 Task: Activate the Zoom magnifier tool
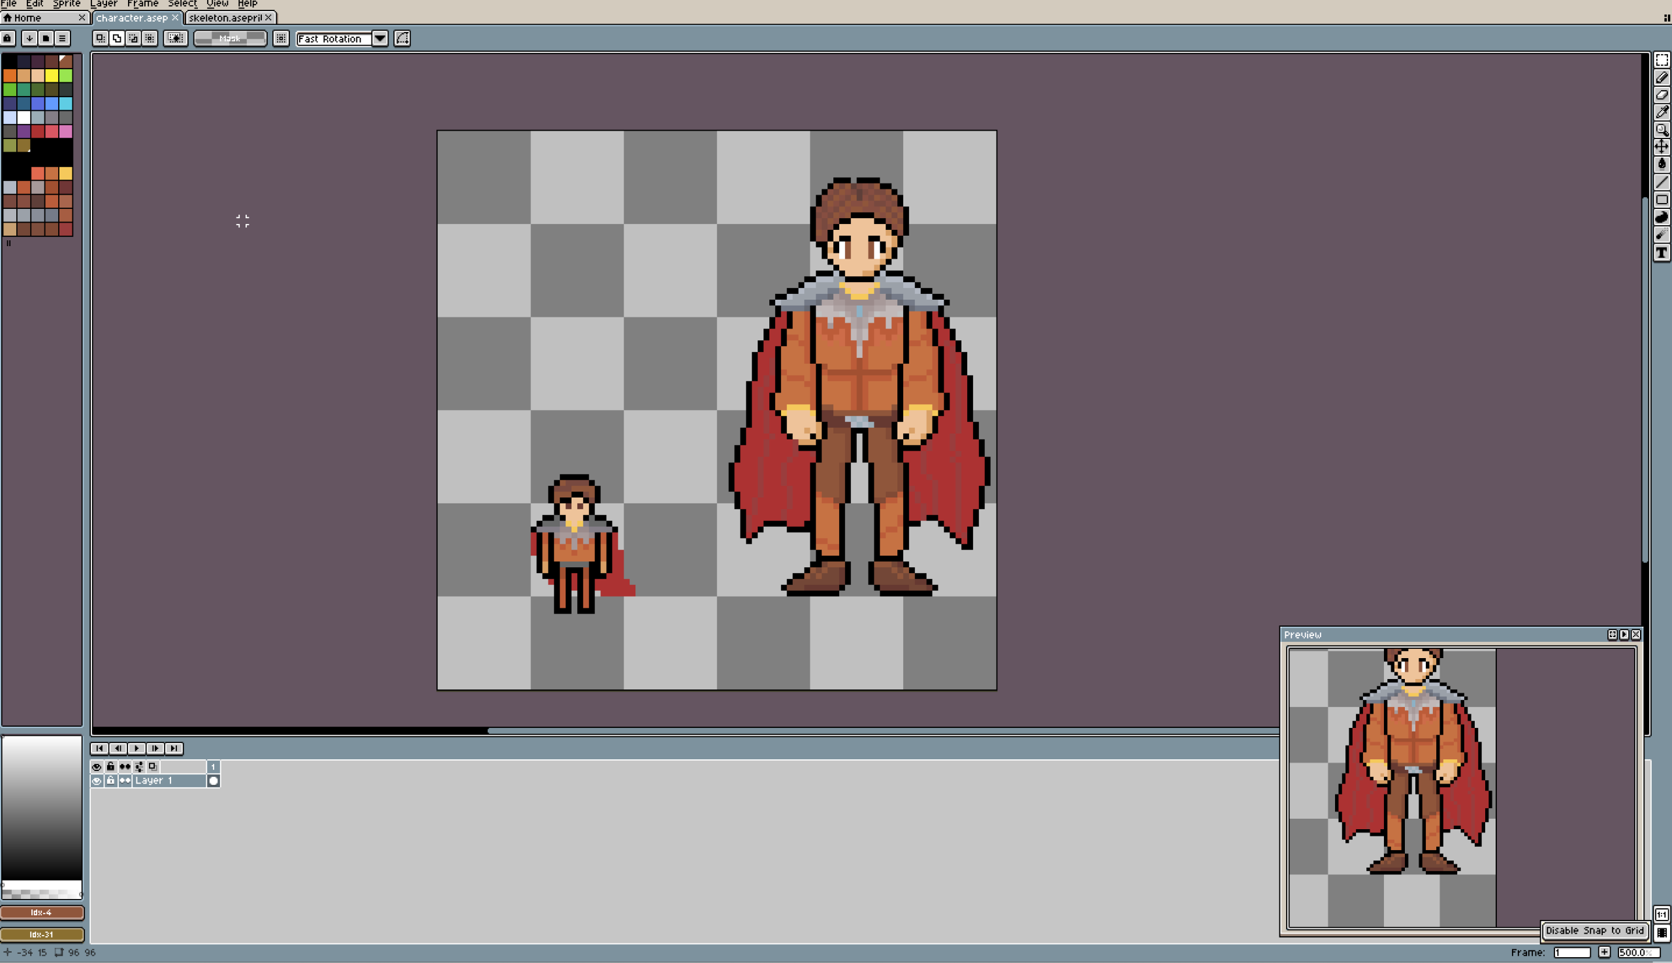(1662, 130)
